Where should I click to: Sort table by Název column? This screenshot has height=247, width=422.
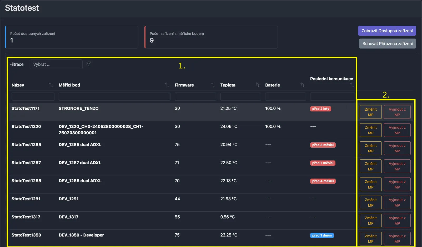point(51,85)
